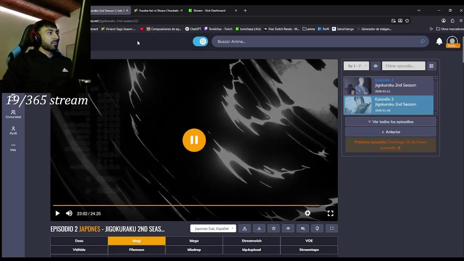Switch the episode list view with the grid icon

pos(431,66)
